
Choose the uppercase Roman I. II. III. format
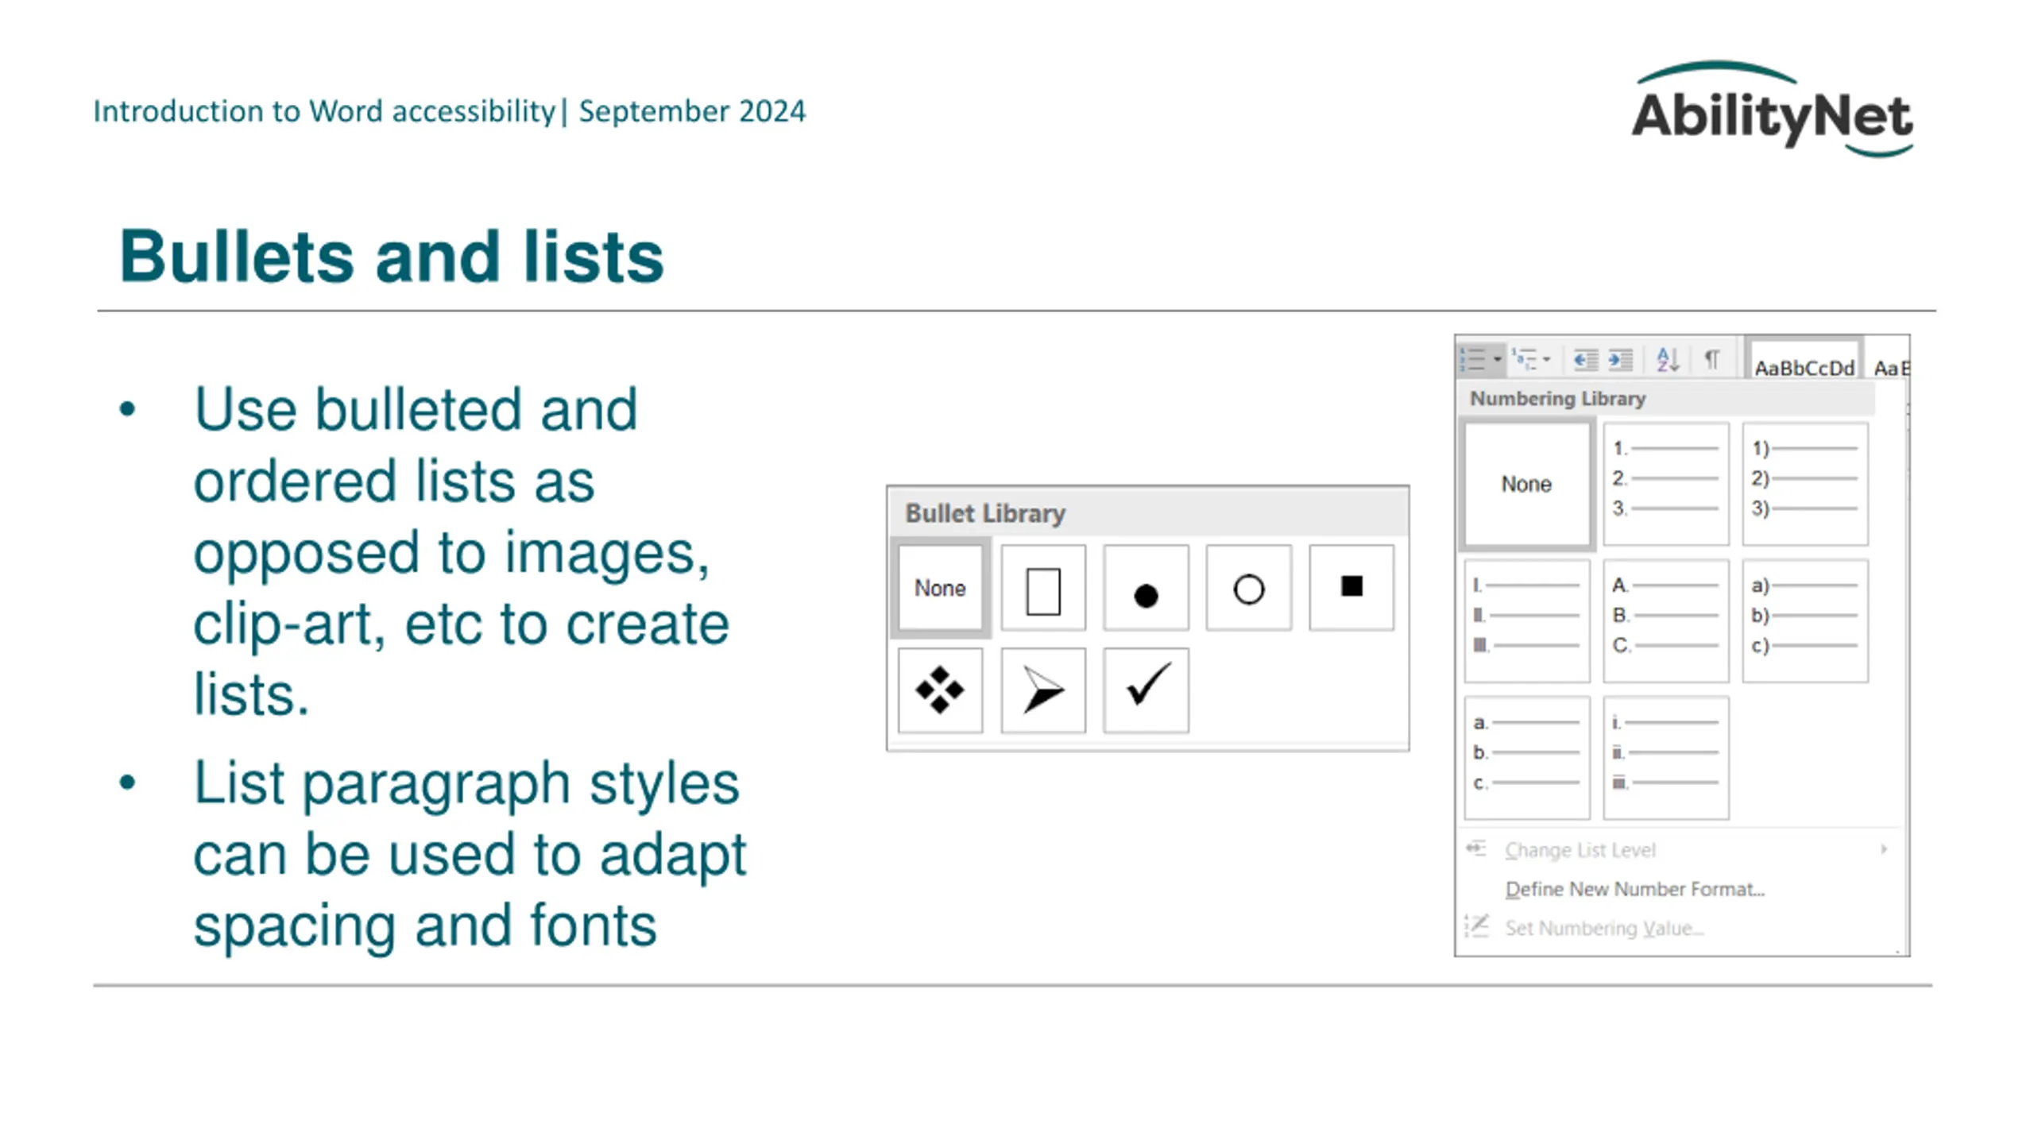coord(1526,620)
